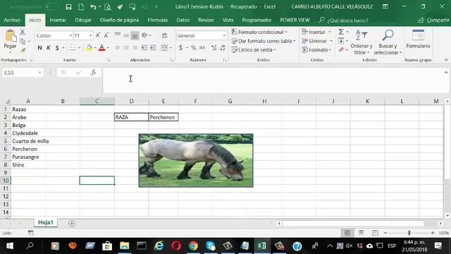Open Opera browser from the taskbar
Screen dimensions: 451x254
[x=176, y=246]
